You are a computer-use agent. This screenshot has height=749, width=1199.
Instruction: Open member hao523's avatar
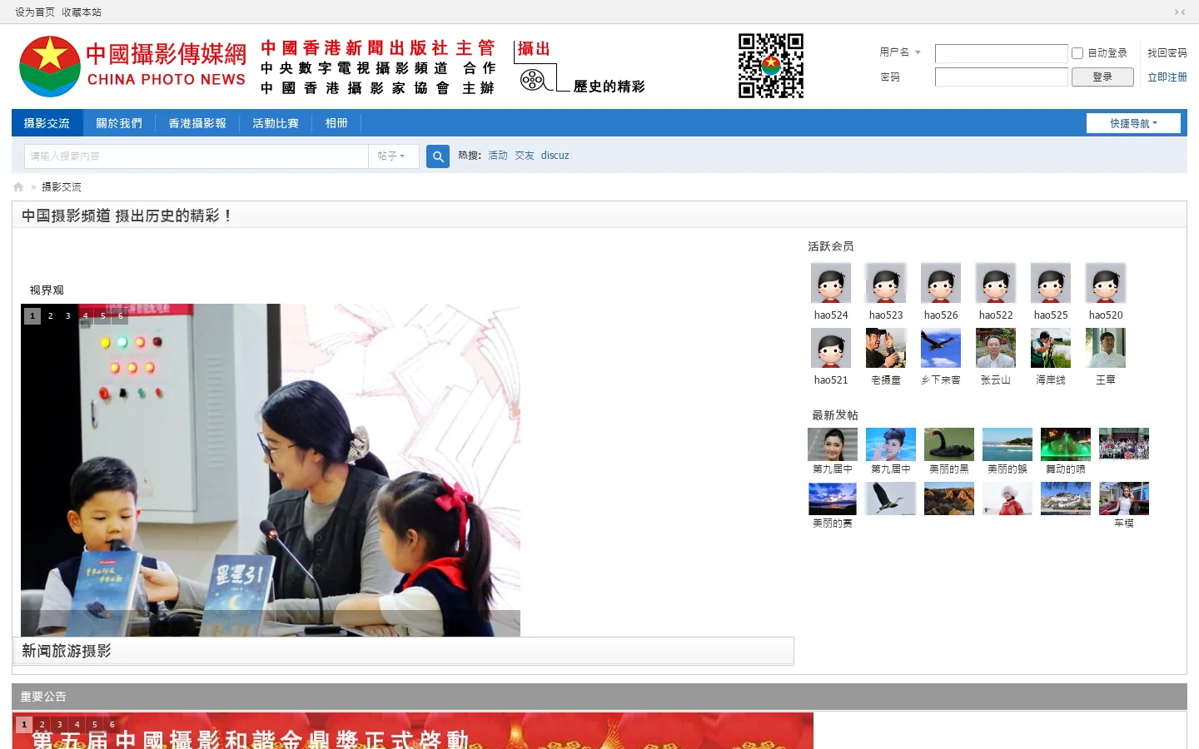[x=886, y=283]
